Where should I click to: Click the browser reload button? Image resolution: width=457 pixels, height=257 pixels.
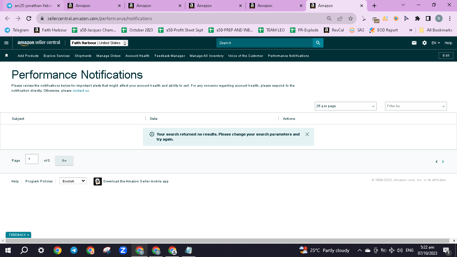(x=29, y=18)
